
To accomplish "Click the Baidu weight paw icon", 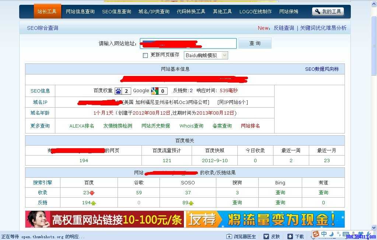I will [x=118, y=91].
